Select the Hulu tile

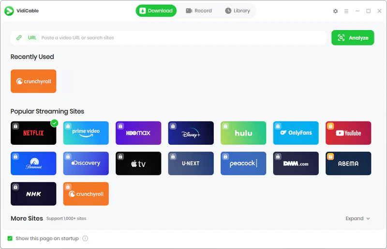(243, 133)
